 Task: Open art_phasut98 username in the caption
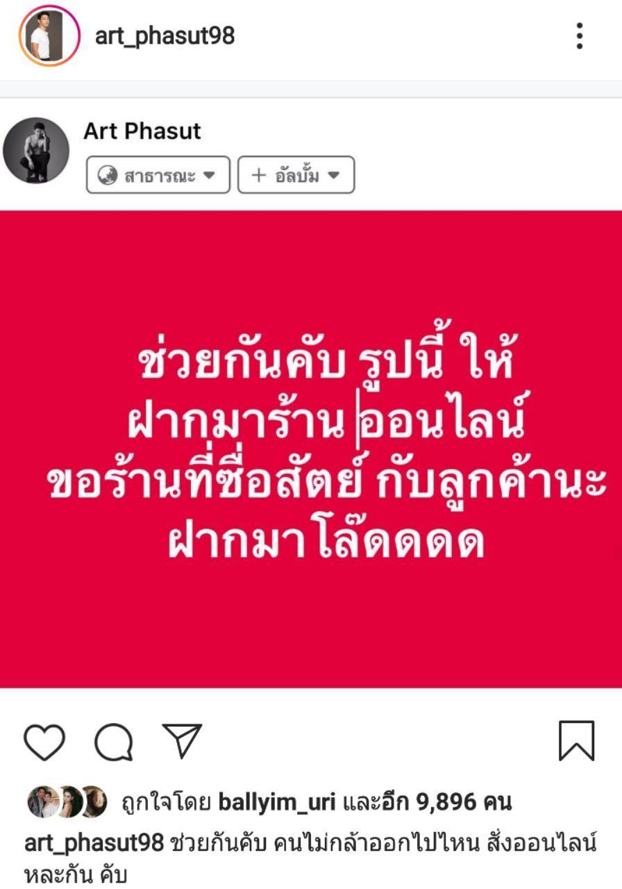94,843
